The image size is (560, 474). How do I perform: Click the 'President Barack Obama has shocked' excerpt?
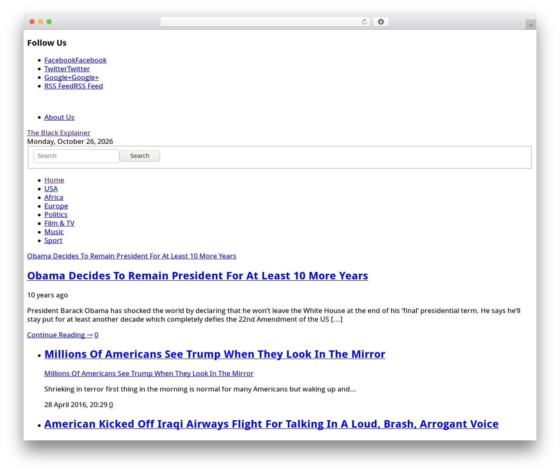coord(274,315)
